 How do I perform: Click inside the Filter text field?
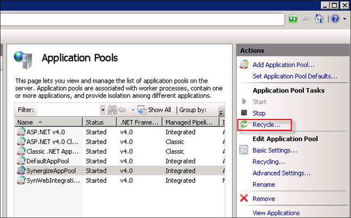click(68, 110)
